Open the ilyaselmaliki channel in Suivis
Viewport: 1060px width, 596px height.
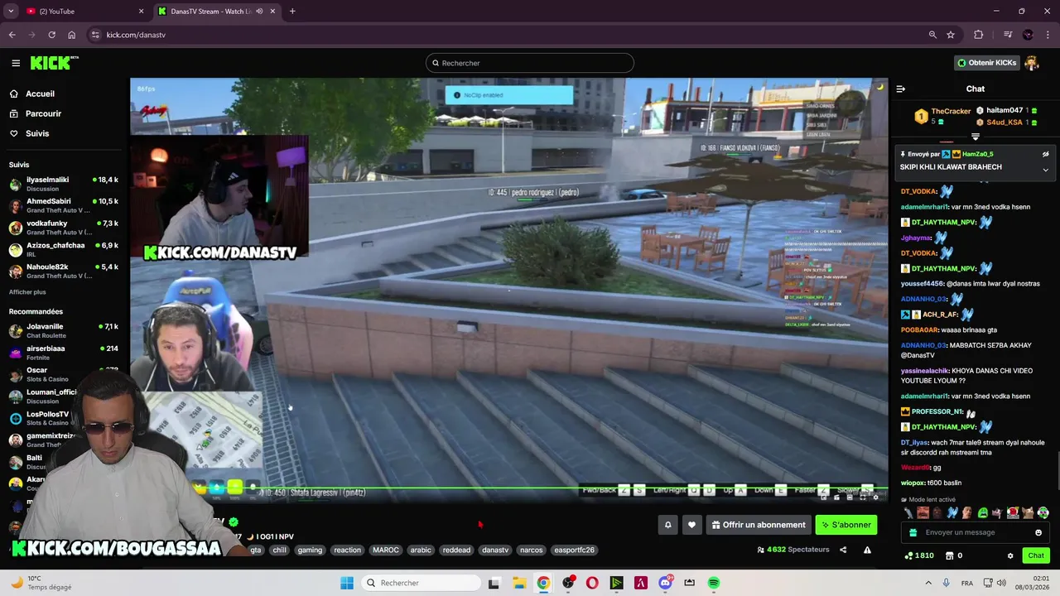[63, 184]
